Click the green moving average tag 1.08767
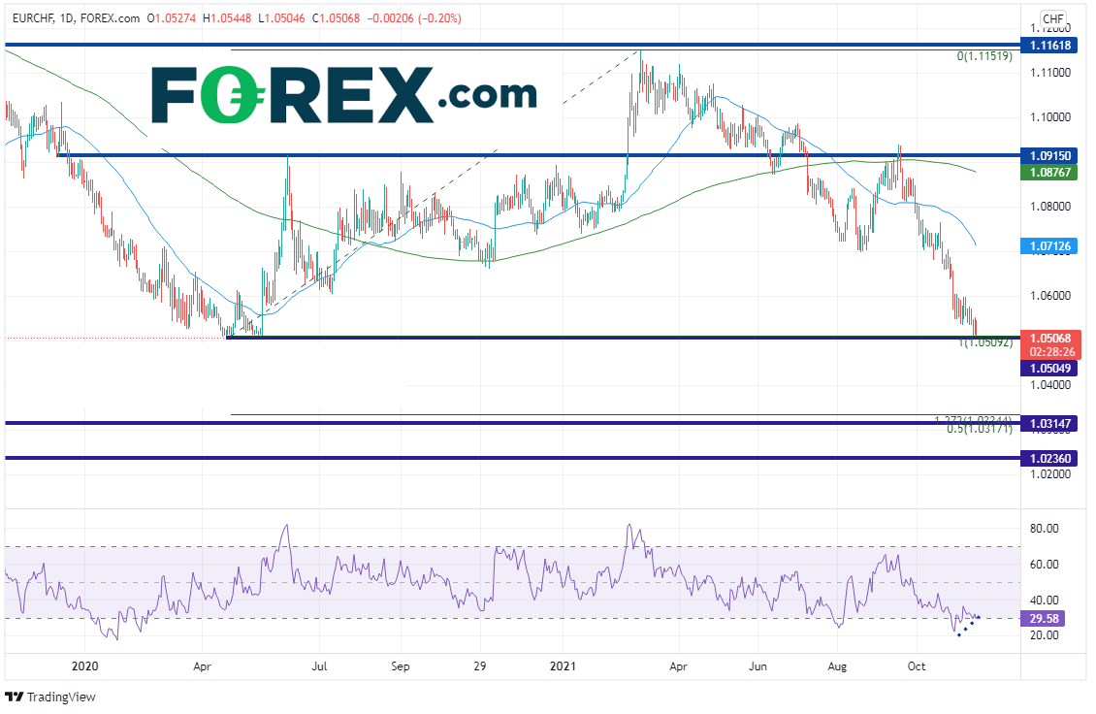1096x714 pixels. [1050, 171]
